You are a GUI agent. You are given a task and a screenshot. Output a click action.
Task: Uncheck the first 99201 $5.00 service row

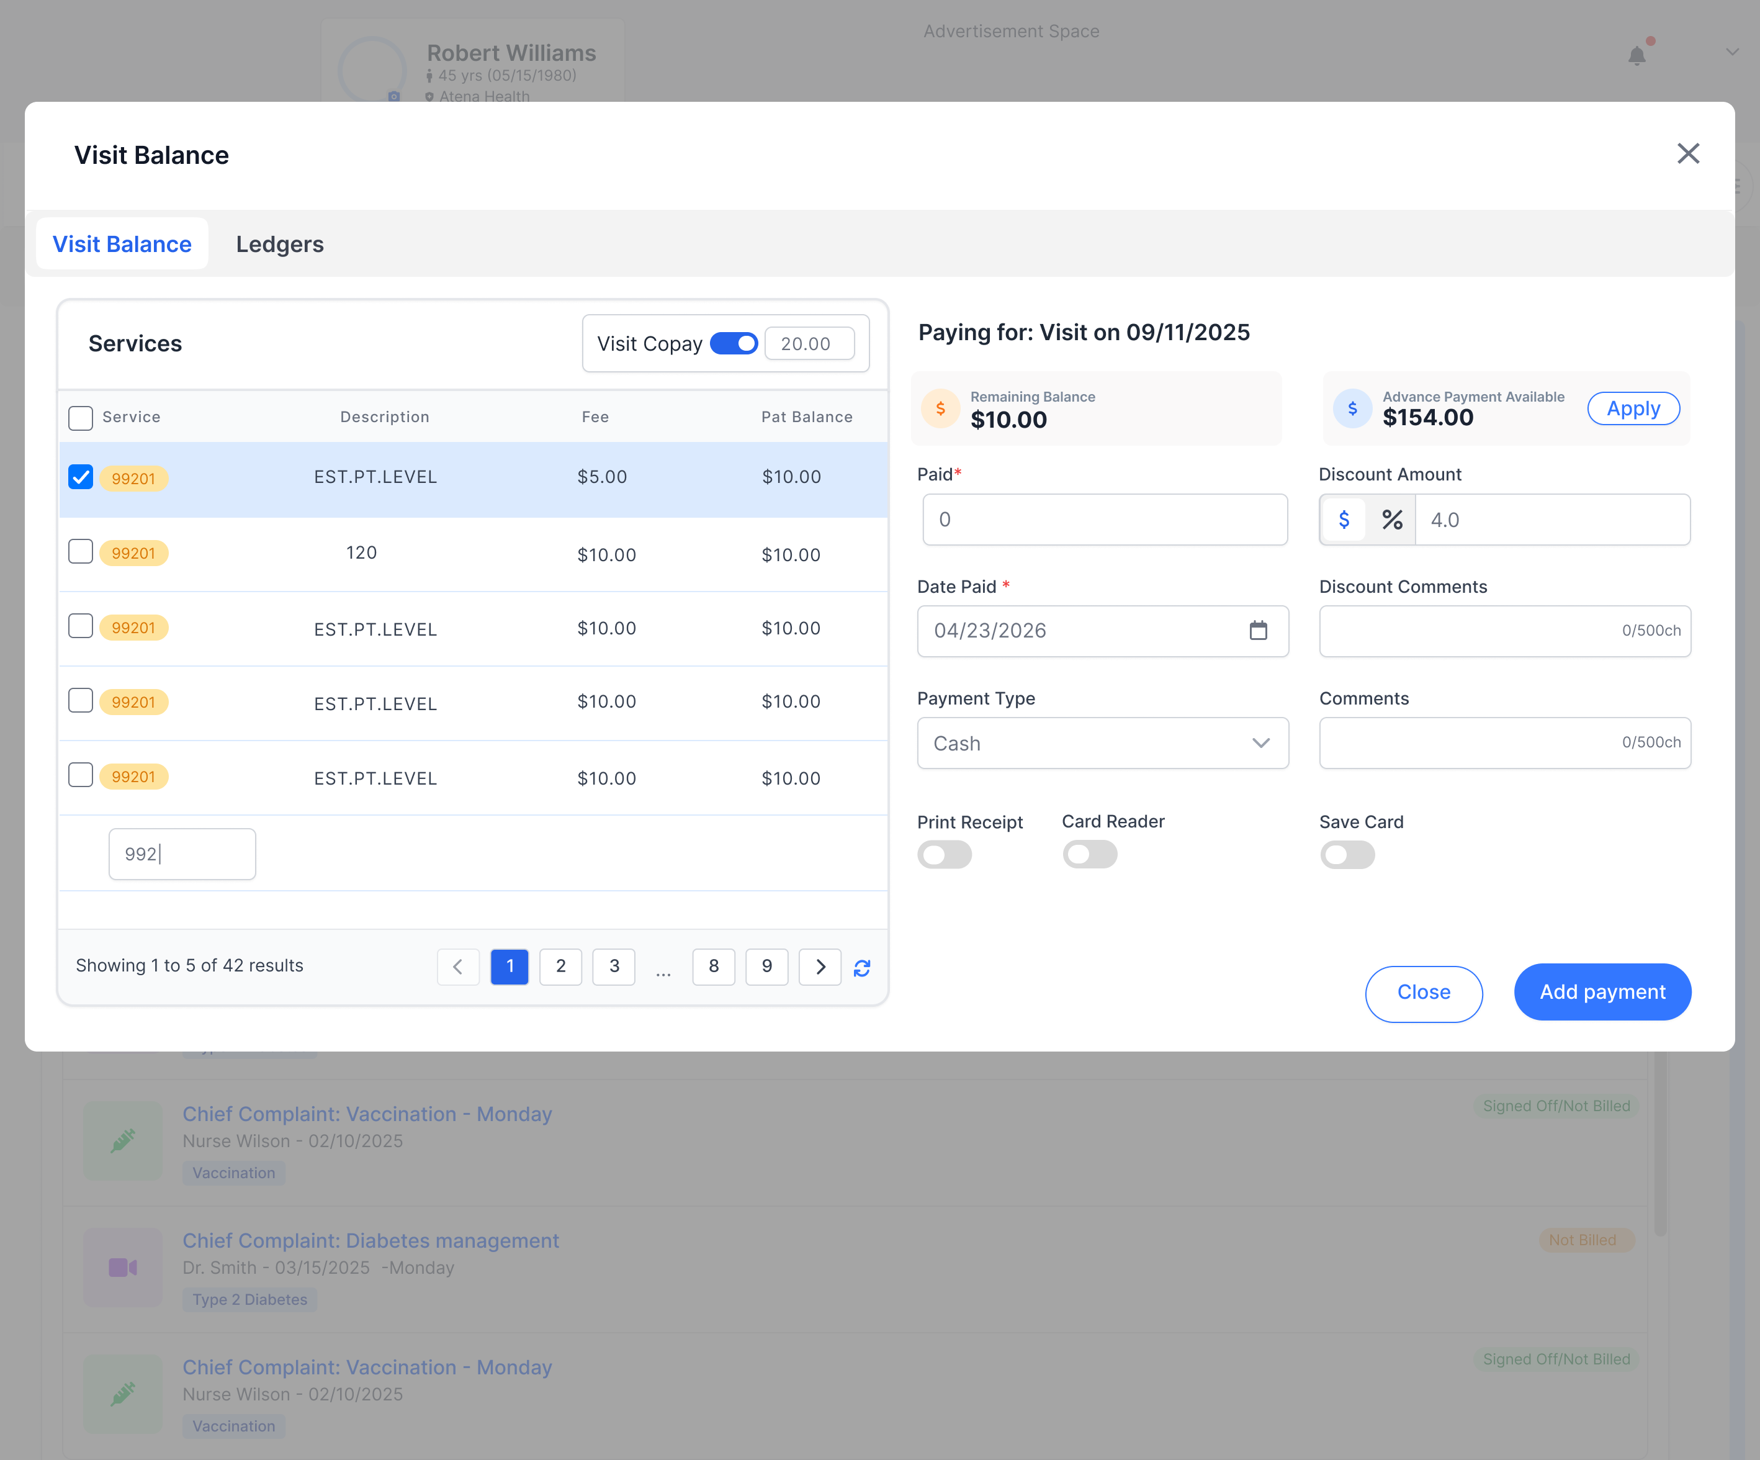[81, 477]
